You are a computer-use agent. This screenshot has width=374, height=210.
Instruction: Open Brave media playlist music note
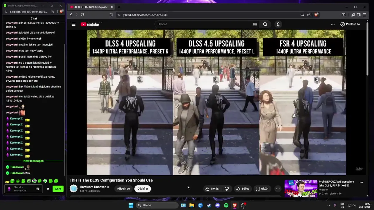click(353, 15)
